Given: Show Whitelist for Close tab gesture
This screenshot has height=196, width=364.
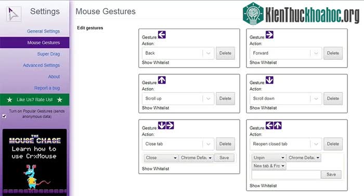Looking at the screenshot, I should point(155,168).
